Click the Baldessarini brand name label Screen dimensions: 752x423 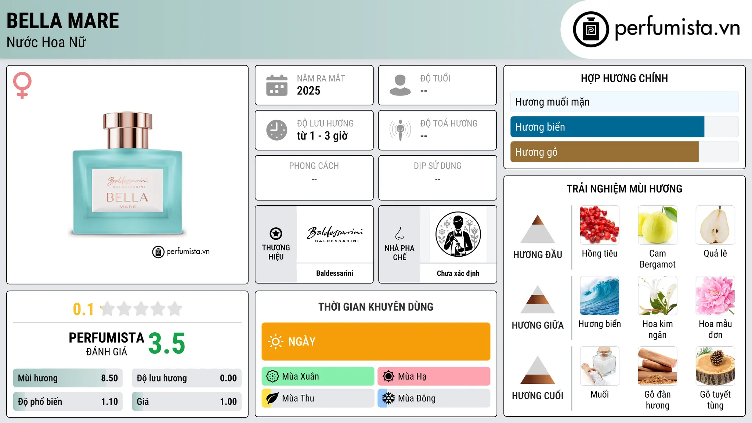pos(335,273)
